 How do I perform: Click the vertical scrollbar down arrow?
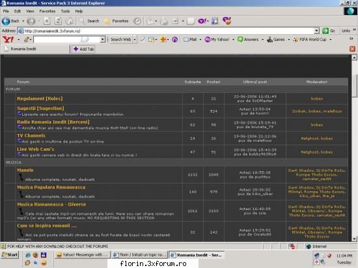point(354,239)
